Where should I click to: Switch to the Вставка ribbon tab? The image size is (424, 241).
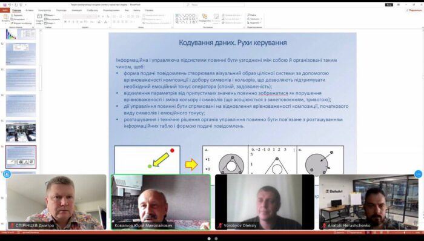coord(30,10)
